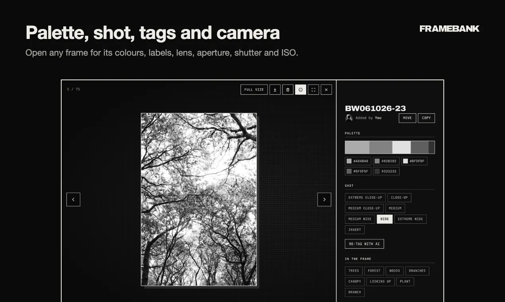Select the #DFDFDF color chip

coord(414,161)
